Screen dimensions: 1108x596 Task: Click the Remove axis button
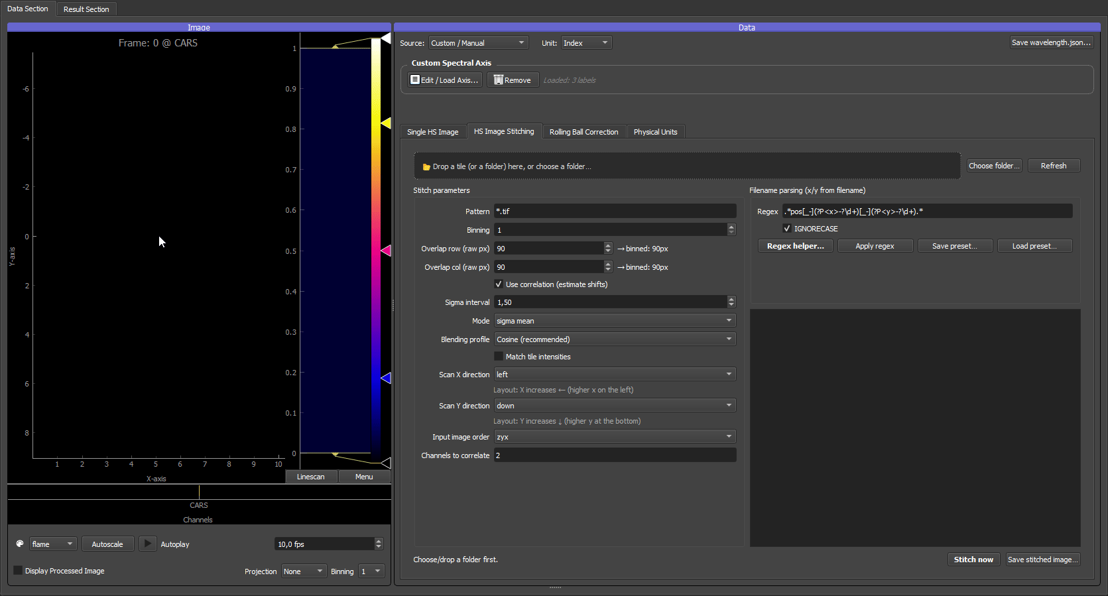pos(512,80)
